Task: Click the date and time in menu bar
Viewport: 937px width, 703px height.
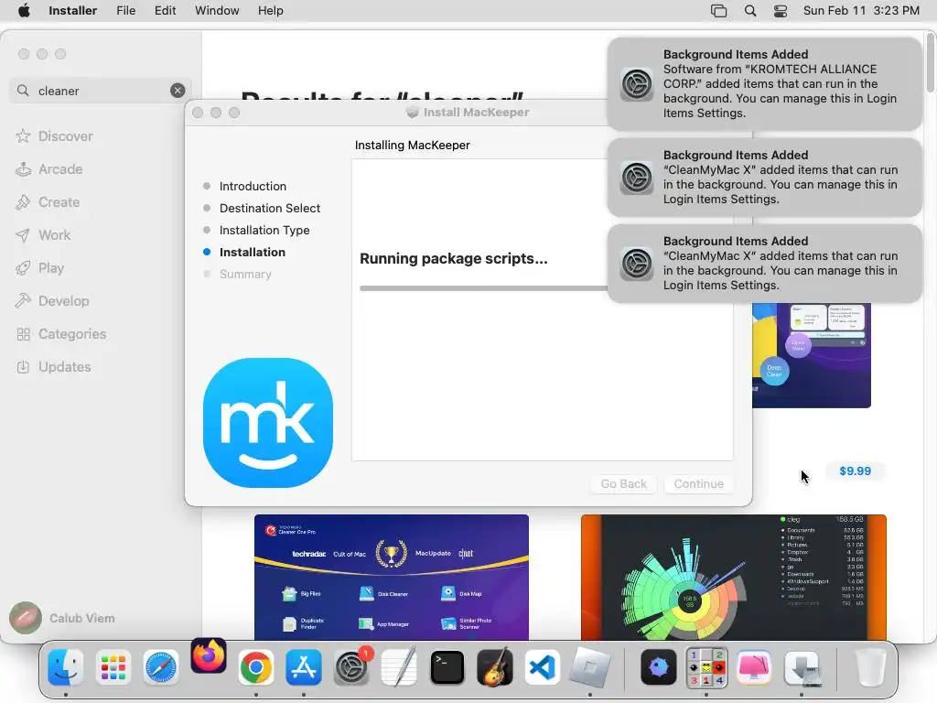Action: click(861, 11)
